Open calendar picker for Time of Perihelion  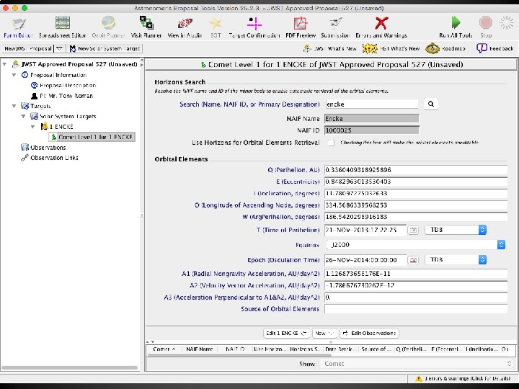tap(413, 230)
